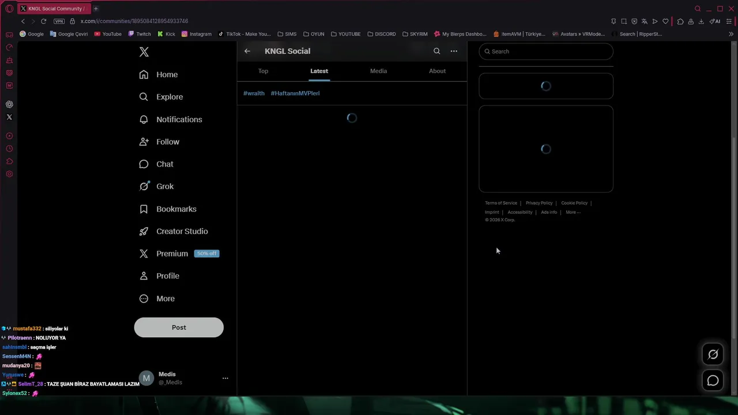Image resolution: width=738 pixels, height=415 pixels.
Task: Open the downloads icon in toolbar
Action: 701,21
